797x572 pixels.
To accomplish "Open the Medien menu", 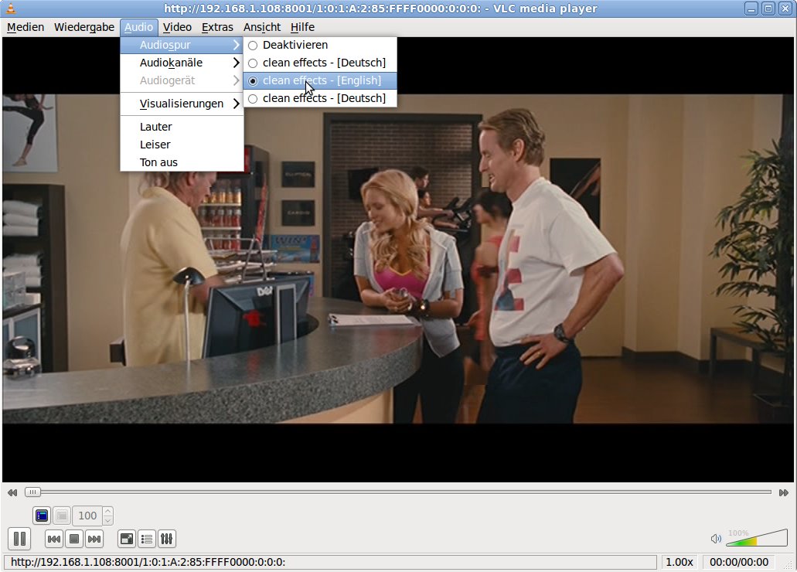I will (26, 28).
